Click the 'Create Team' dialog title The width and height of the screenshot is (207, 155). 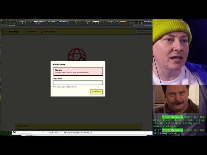click(x=59, y=65)
